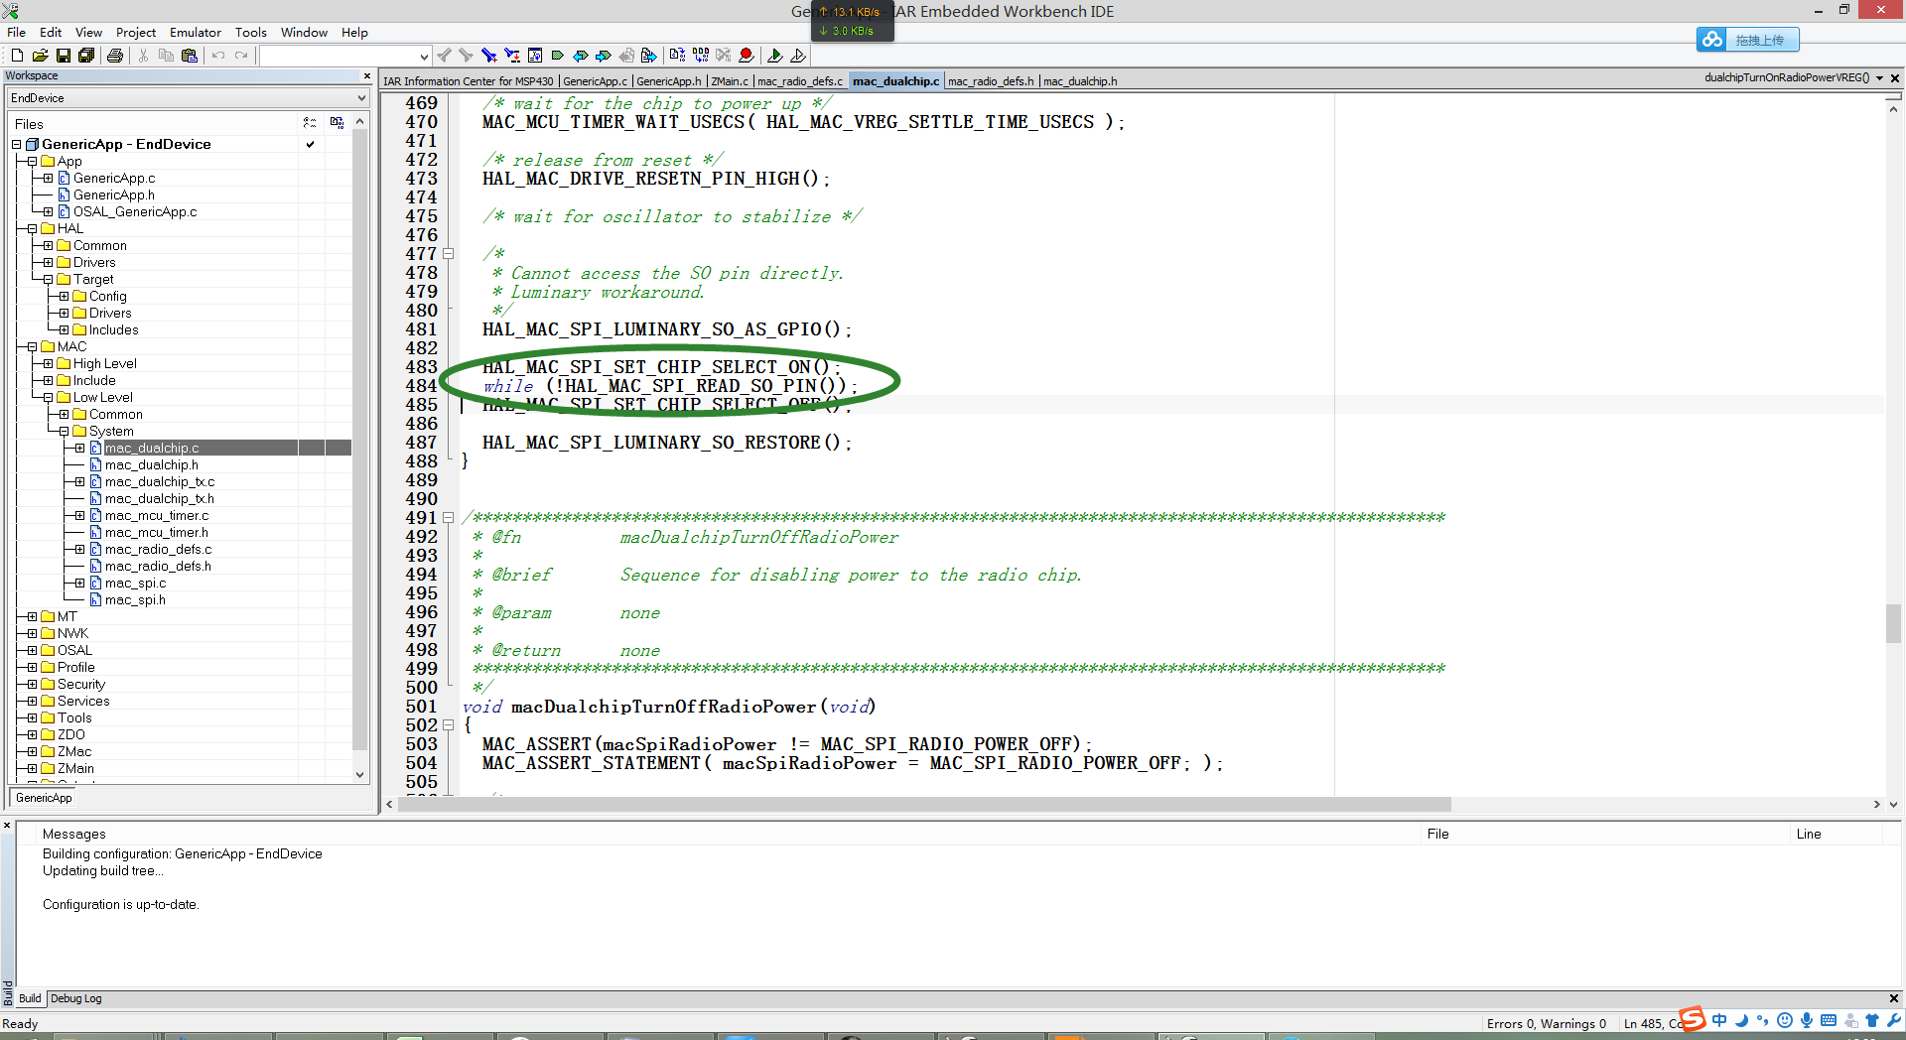Collapse the code fold at line 502
This screenshot has height=1040, width=1906.
pyautogui.click(x=448, y=725)
